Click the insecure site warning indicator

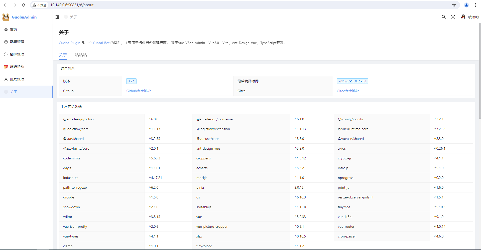tap(40, 5)
